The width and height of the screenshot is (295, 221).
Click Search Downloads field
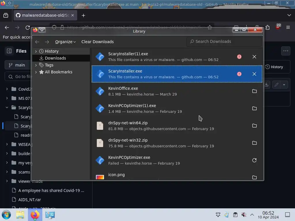224,41
